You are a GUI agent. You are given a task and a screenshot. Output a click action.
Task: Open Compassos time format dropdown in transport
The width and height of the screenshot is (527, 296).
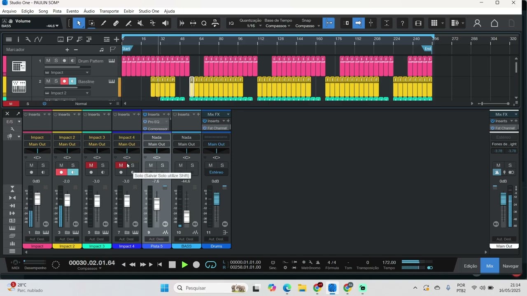click(90, 268)
